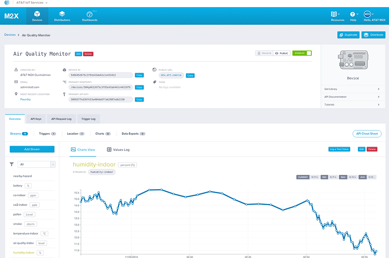The height and width of the screenshot is (258, 389).
Task: Click the Charts View image icon
Action: click(73, 150)
